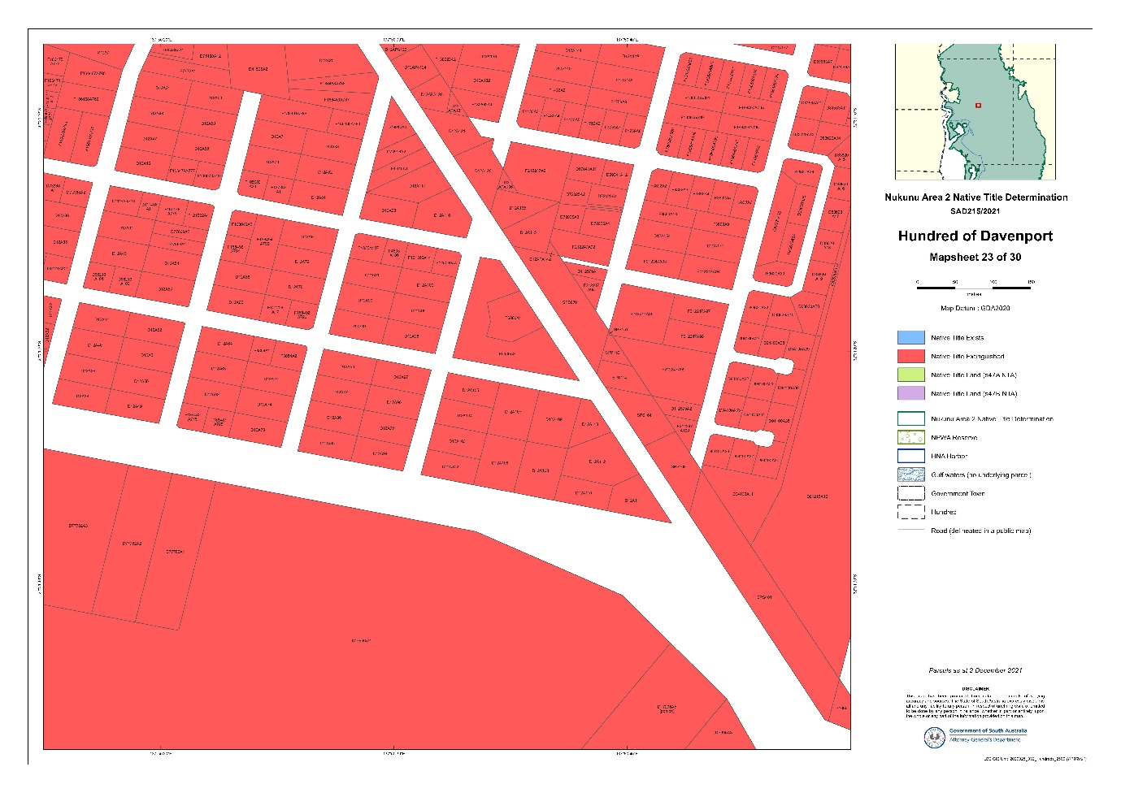Click the green s47A NTA legend swatch
The image size is (1121, 793).
tap(911, 375)
